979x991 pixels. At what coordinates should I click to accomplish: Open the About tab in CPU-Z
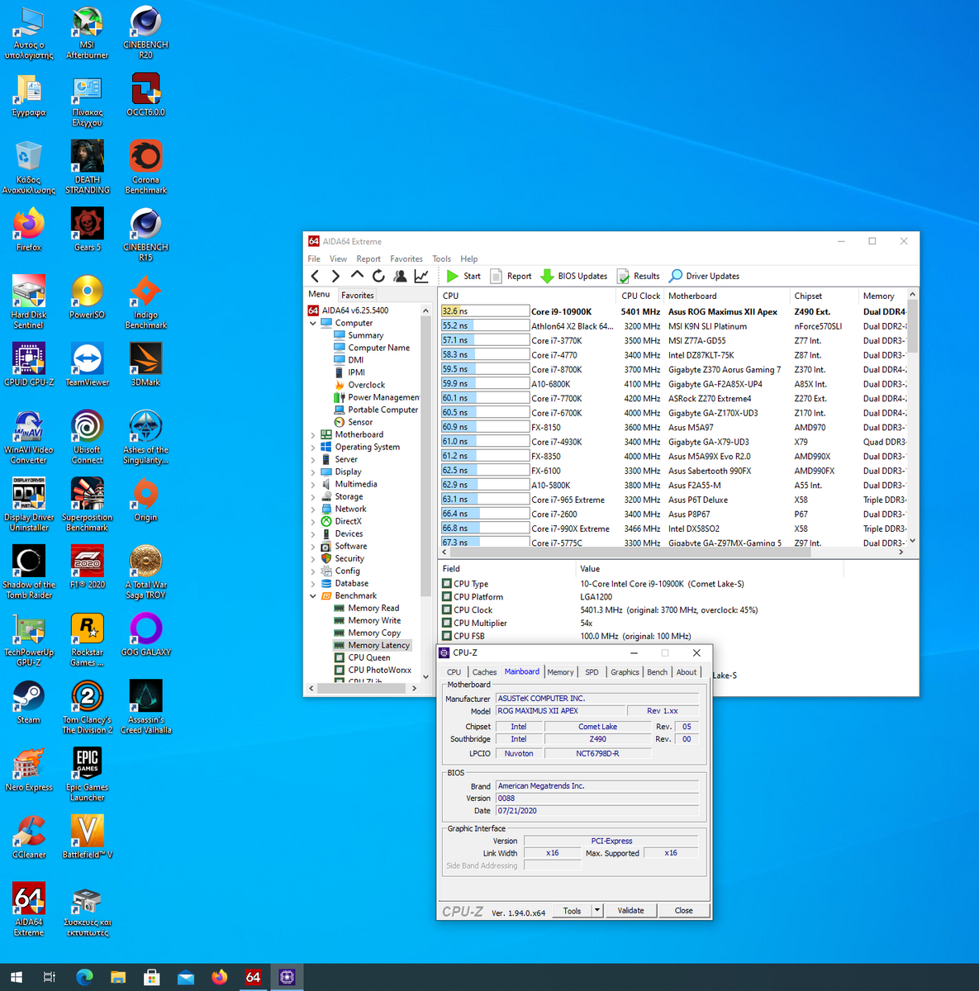(687, 672)
